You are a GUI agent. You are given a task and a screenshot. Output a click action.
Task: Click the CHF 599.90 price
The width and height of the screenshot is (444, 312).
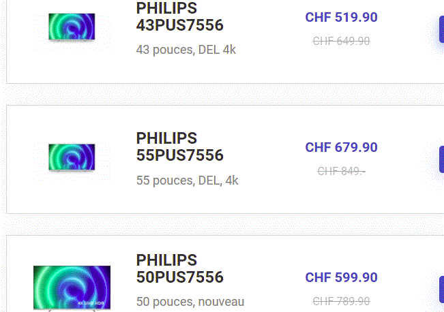tap(341, 277)
